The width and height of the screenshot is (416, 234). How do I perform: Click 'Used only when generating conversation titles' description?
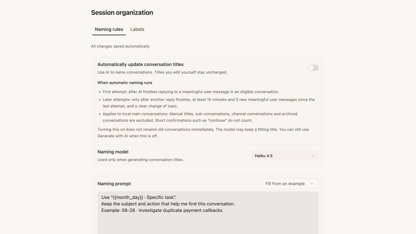click(140, 160)
